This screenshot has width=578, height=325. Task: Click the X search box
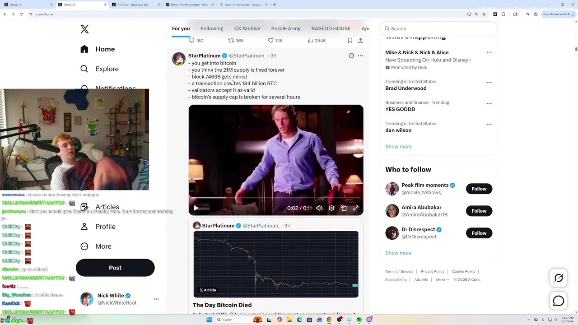[439, 28]
